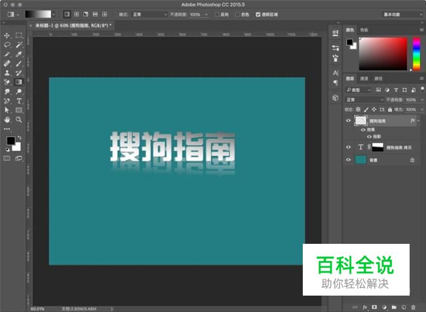The height and width of the screenshot is (312, 426).
Task: Select the Lasso tool
Action: click(x=7, y=45)
